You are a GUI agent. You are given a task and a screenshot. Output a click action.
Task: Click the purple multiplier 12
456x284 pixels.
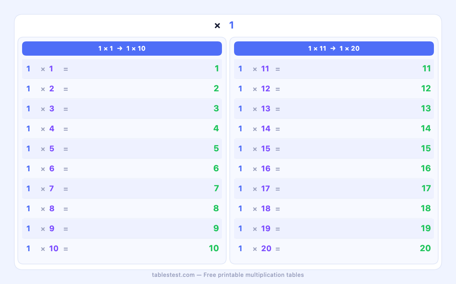point(265,88)
